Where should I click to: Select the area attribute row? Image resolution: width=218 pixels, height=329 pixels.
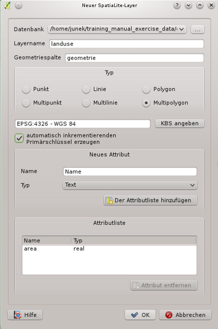pyautogui.click(x=109, y=248)
